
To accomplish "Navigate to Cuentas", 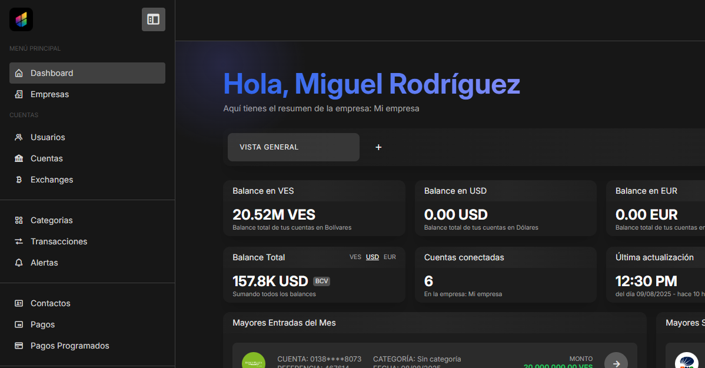I will pyautogui.click(x=87, y=158).
